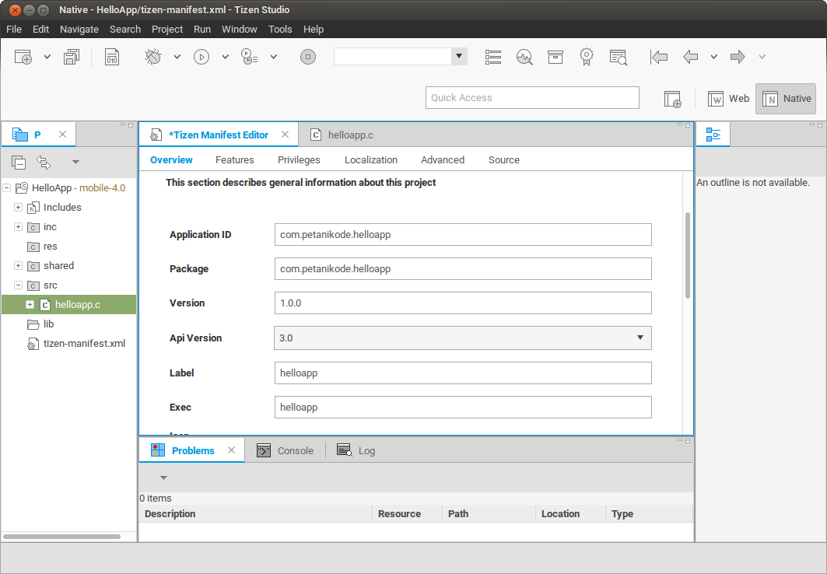Click the Quick Access search field
Screen dimensions: 827x574
pos(532,98)
